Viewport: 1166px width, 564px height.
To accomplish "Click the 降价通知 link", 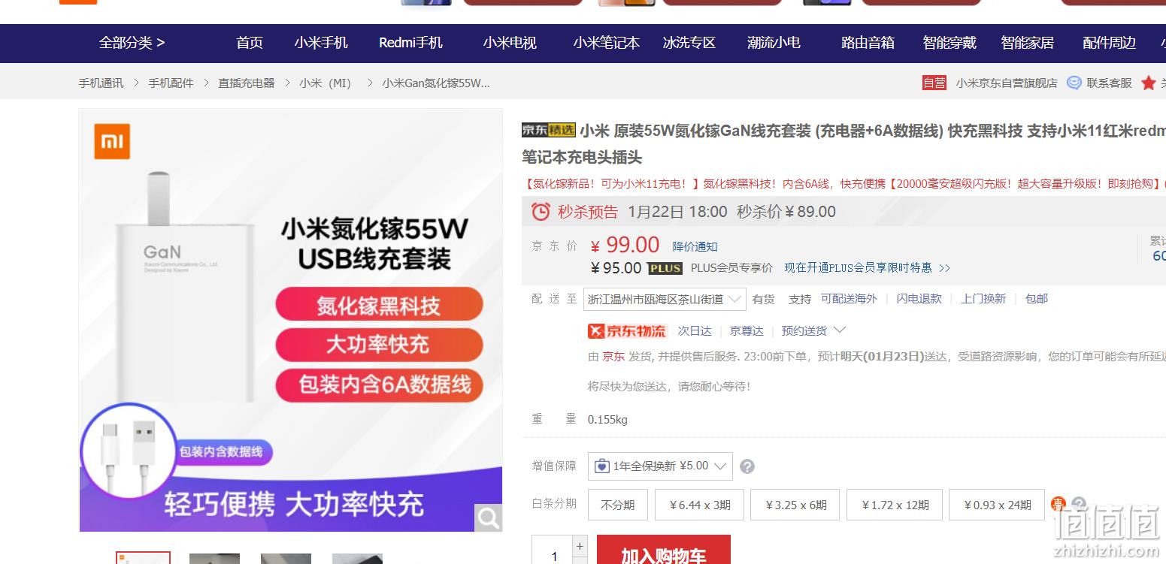I will (x=695, y=246).
